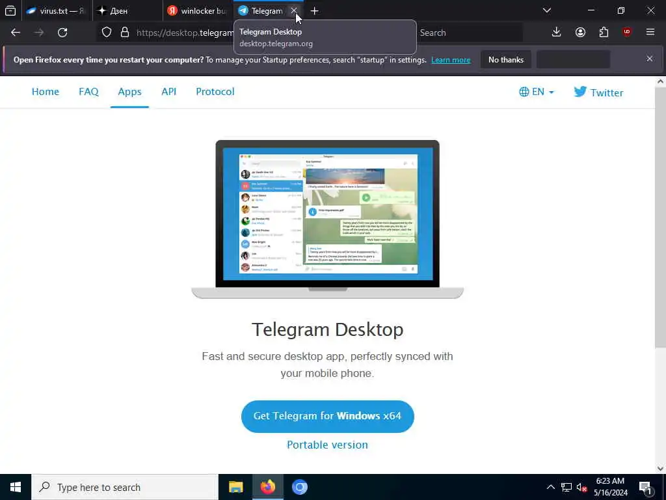Viewport: 666px width, 500px height.
Task: Select the Apps navigation item
Action: 129,92
